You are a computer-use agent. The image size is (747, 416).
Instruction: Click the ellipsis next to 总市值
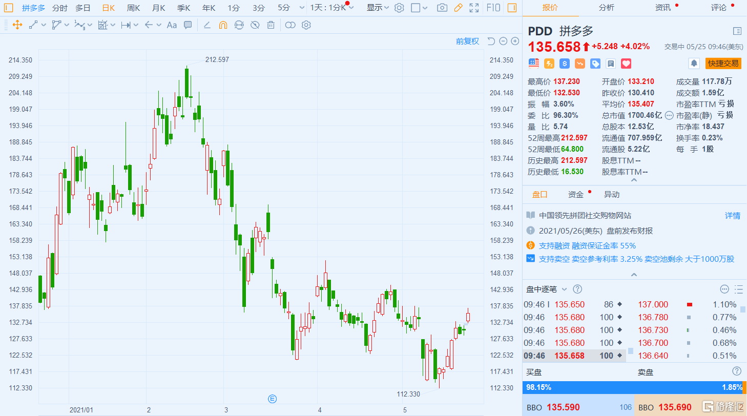(669, 115)
